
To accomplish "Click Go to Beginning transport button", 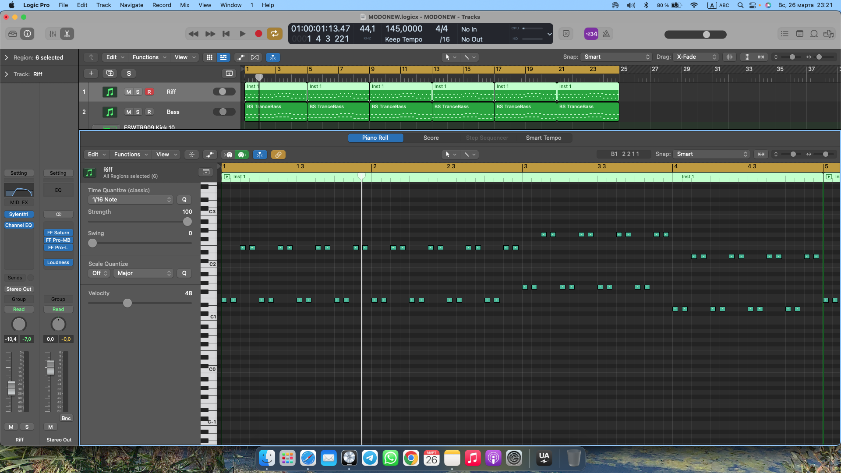I will click(226, 34).
